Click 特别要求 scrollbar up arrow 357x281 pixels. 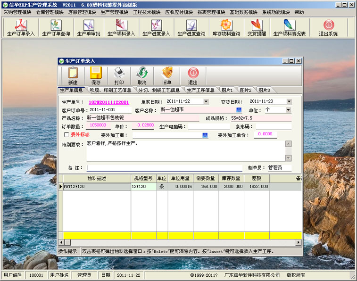coord(289,144)
